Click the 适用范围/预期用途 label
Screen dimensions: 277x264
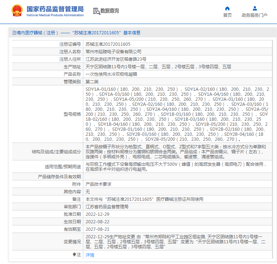[63, 167]
